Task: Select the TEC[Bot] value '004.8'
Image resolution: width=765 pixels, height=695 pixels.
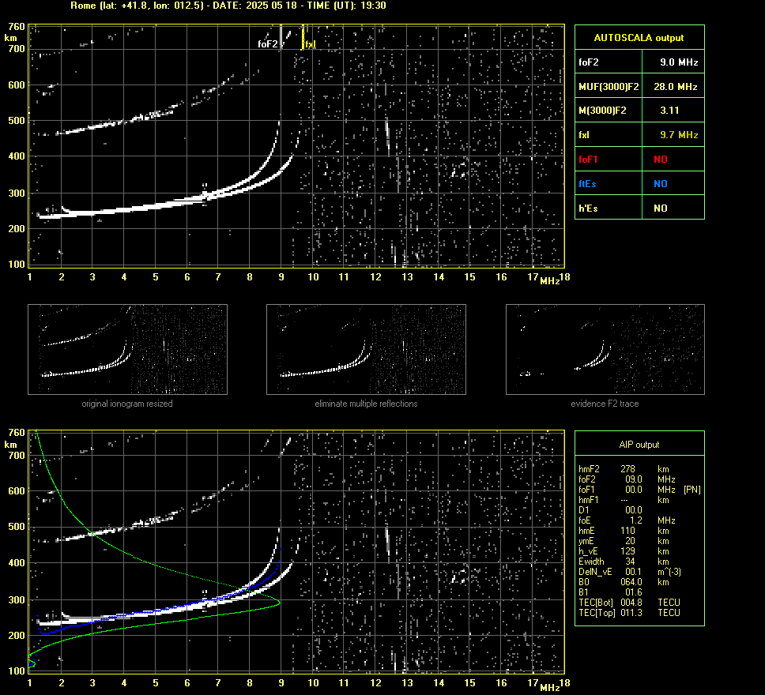Action: (631, 602)
